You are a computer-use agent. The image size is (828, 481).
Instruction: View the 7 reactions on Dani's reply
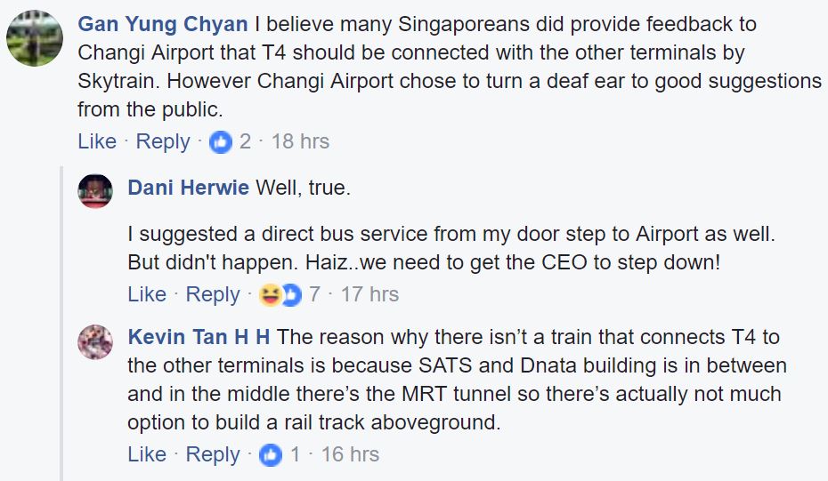pyautogui.click(x=314, y=294)
